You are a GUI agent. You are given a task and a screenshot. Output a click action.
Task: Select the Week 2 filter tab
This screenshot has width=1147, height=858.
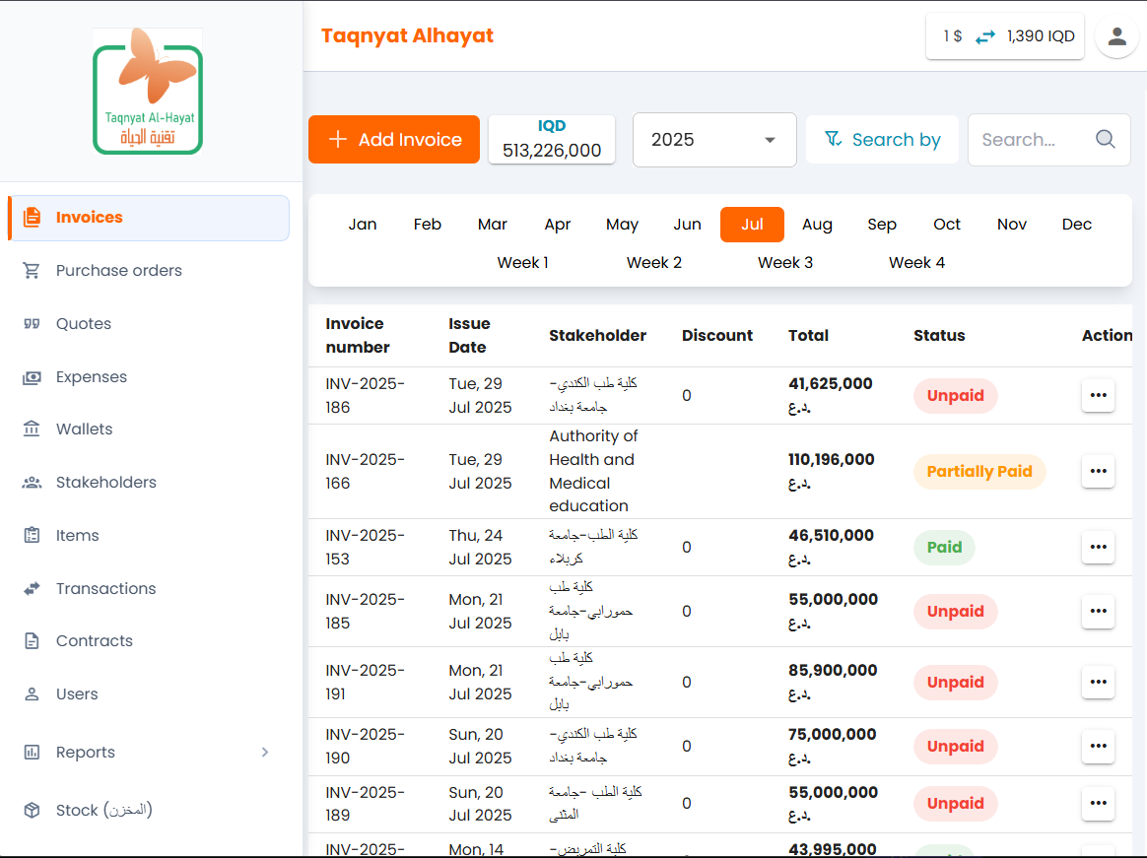(x=654, y=263)
